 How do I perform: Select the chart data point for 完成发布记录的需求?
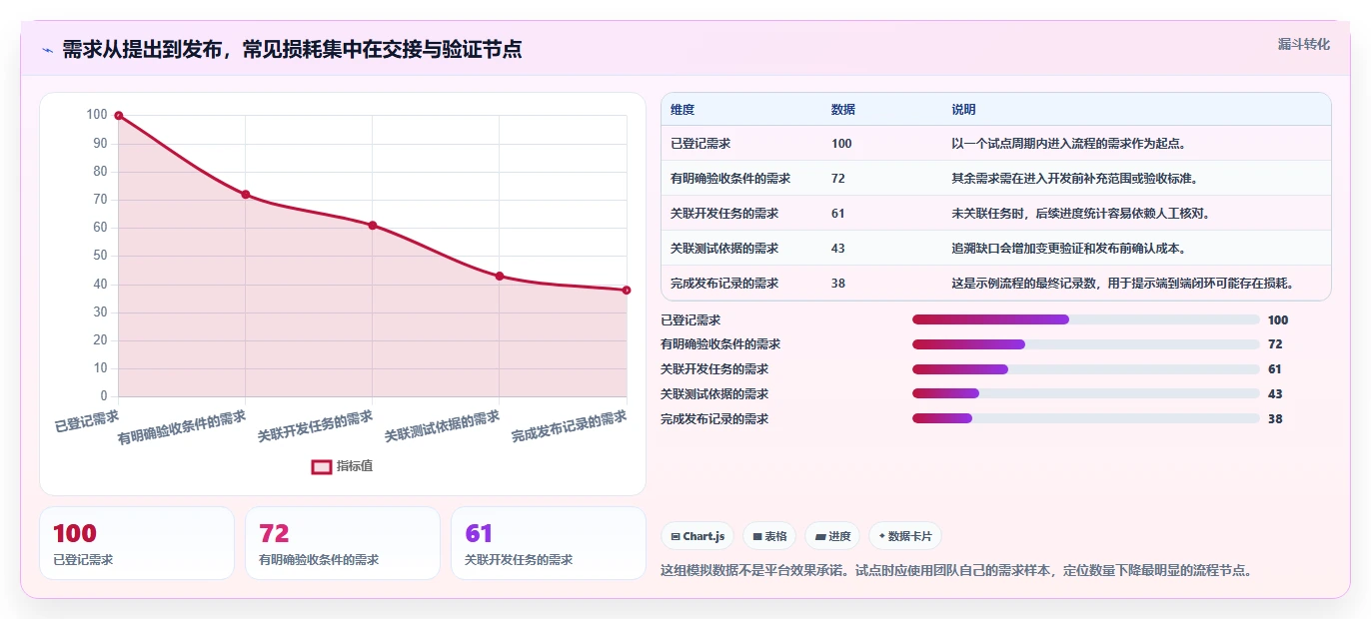627,291
